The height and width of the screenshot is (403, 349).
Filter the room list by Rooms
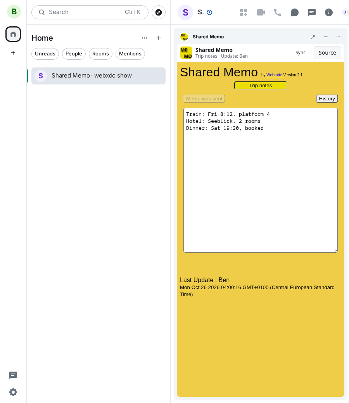tap(100, 54)
